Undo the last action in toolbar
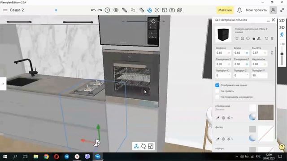 coord(93,10)
